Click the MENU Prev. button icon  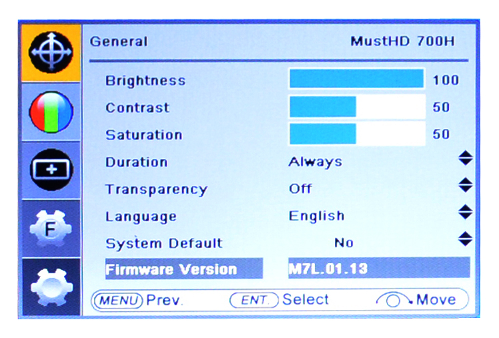[117, 300]
